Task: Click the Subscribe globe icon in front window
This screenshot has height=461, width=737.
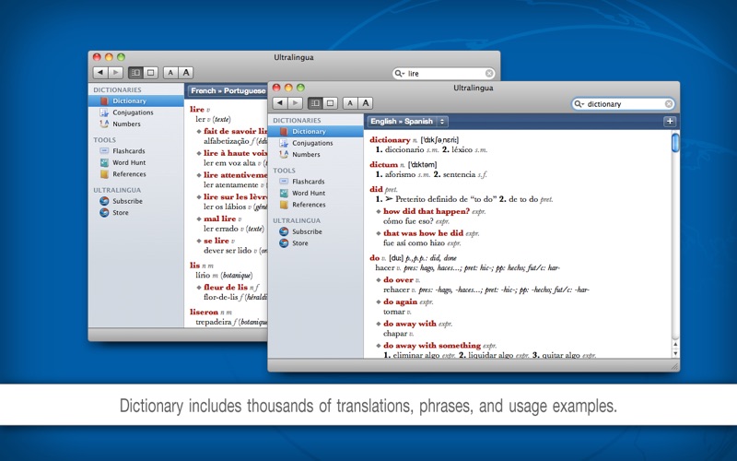Action: (284, 231)
